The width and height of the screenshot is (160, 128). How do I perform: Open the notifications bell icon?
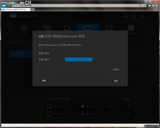(134, 17)
